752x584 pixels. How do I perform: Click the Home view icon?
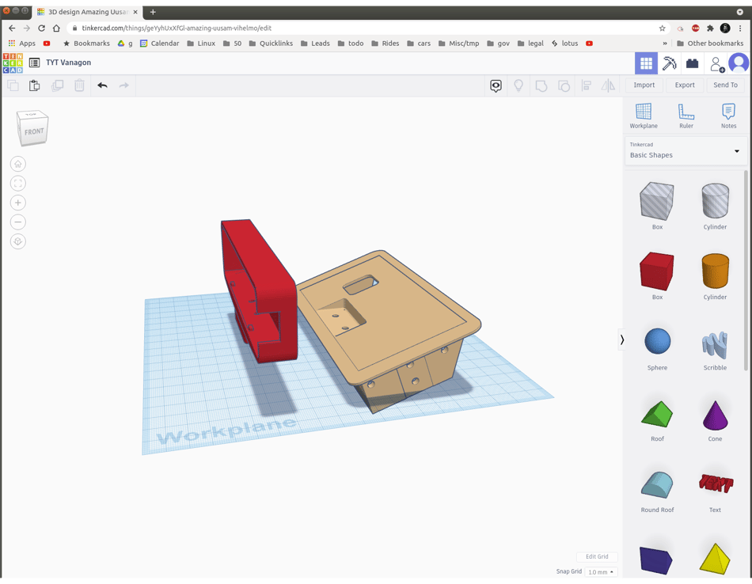point(18,164)
